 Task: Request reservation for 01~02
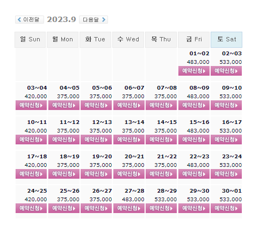pos(194,71)
